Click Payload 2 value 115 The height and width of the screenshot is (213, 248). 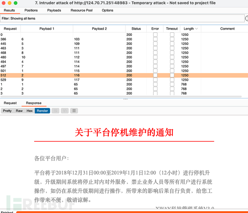pos(77,71)
